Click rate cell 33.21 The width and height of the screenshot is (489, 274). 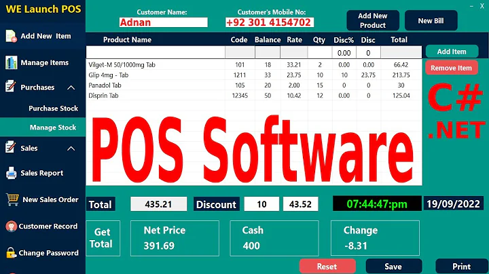pos(294,64)
